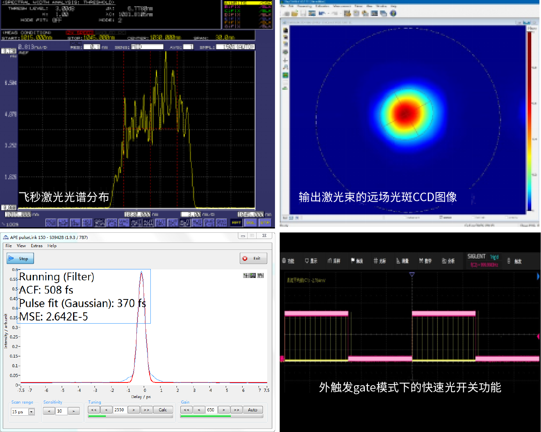The image size is (541, 432).
Task: Open the Extras menu
Action: tap(37, 246)
